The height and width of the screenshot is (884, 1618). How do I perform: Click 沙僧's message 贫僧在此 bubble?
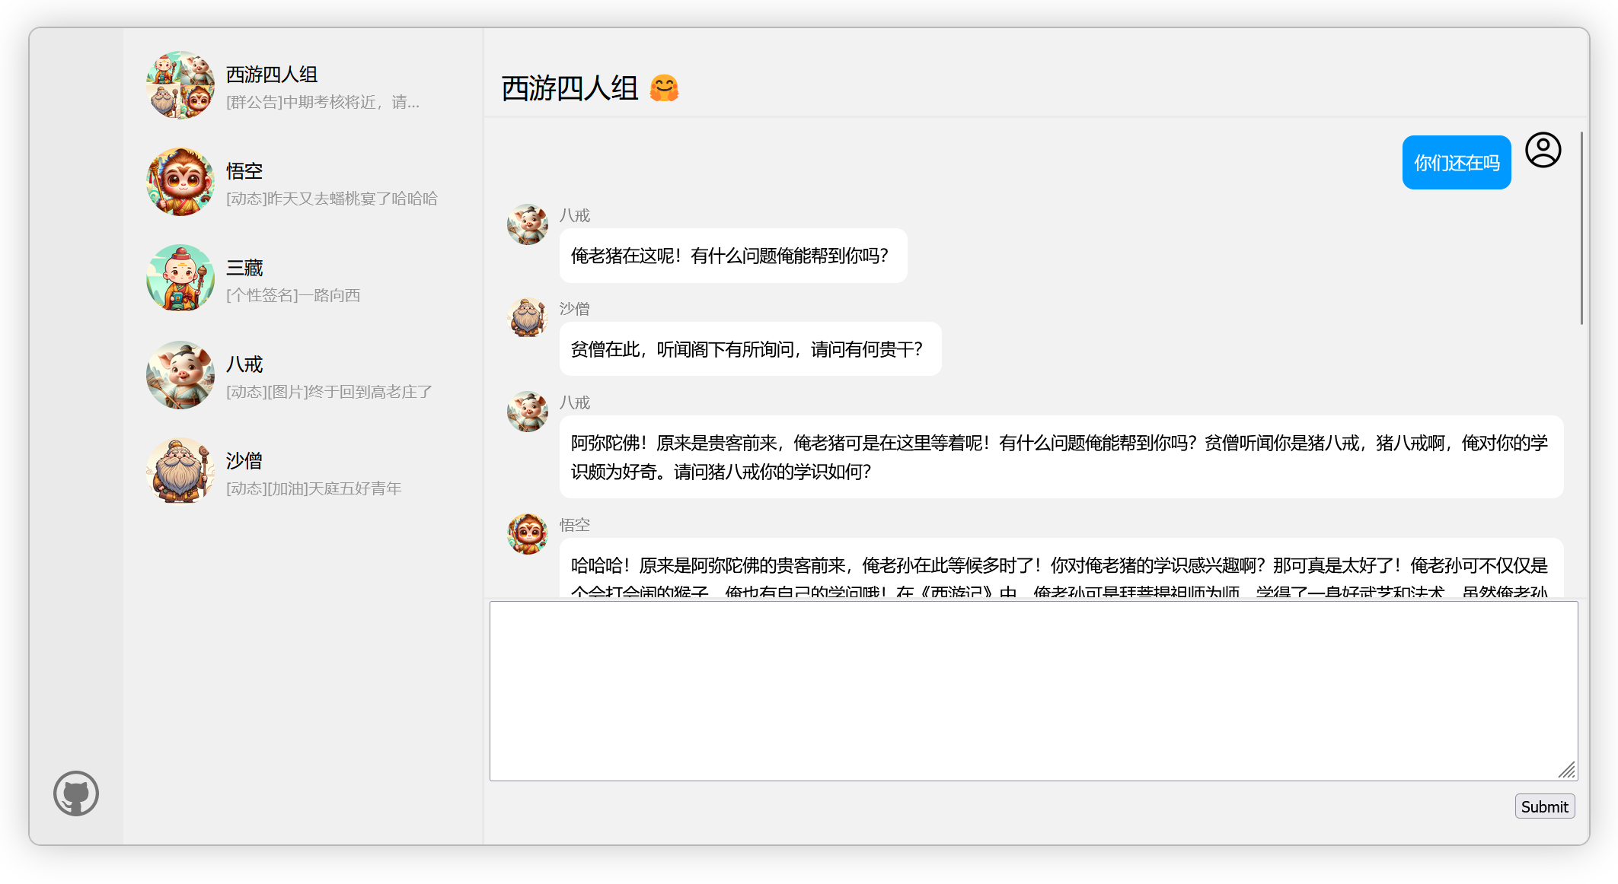pos(749,349)
